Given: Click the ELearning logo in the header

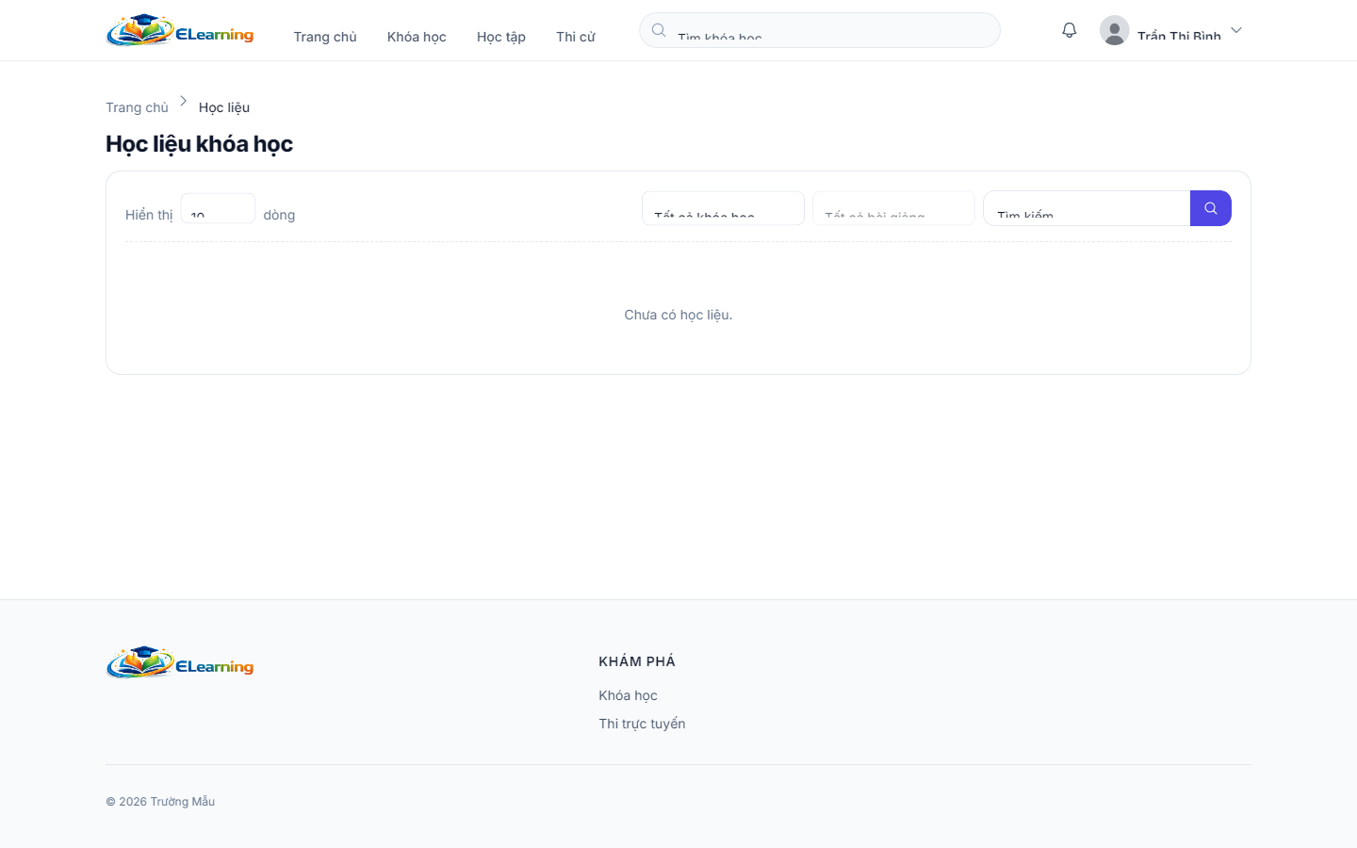Looking at the screenshot, I should [x=180, y=30].
